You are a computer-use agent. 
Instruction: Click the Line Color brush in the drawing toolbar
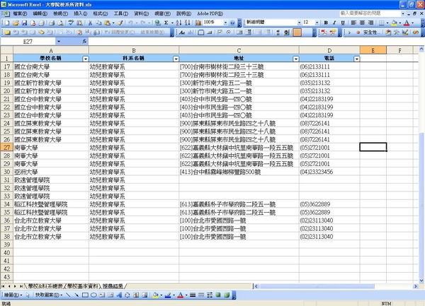point(168,295)
